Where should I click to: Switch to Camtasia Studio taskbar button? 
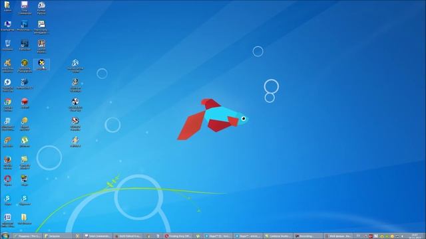[278, 236]
